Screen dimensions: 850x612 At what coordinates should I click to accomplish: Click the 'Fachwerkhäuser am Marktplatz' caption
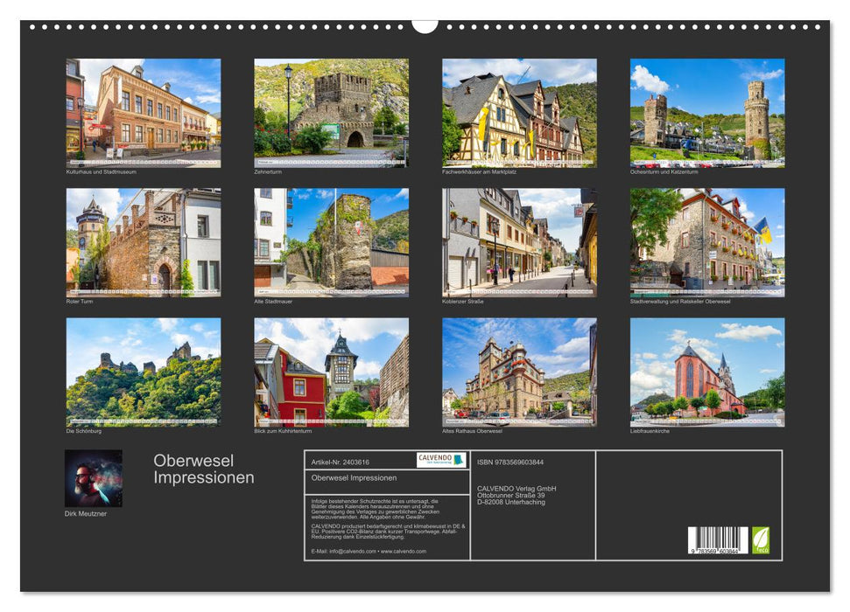point(479,172)
